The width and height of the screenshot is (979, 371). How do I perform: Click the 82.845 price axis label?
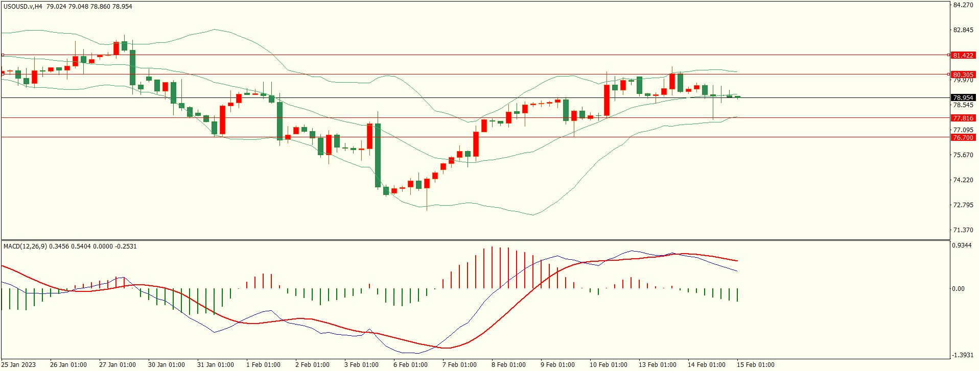[x=963, y=30]
